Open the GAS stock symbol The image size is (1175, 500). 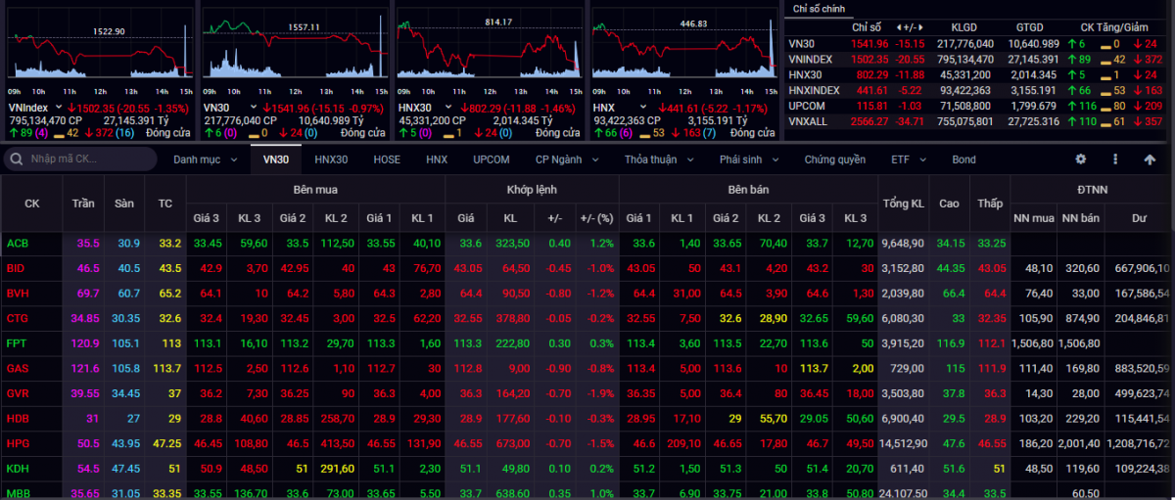18,368
